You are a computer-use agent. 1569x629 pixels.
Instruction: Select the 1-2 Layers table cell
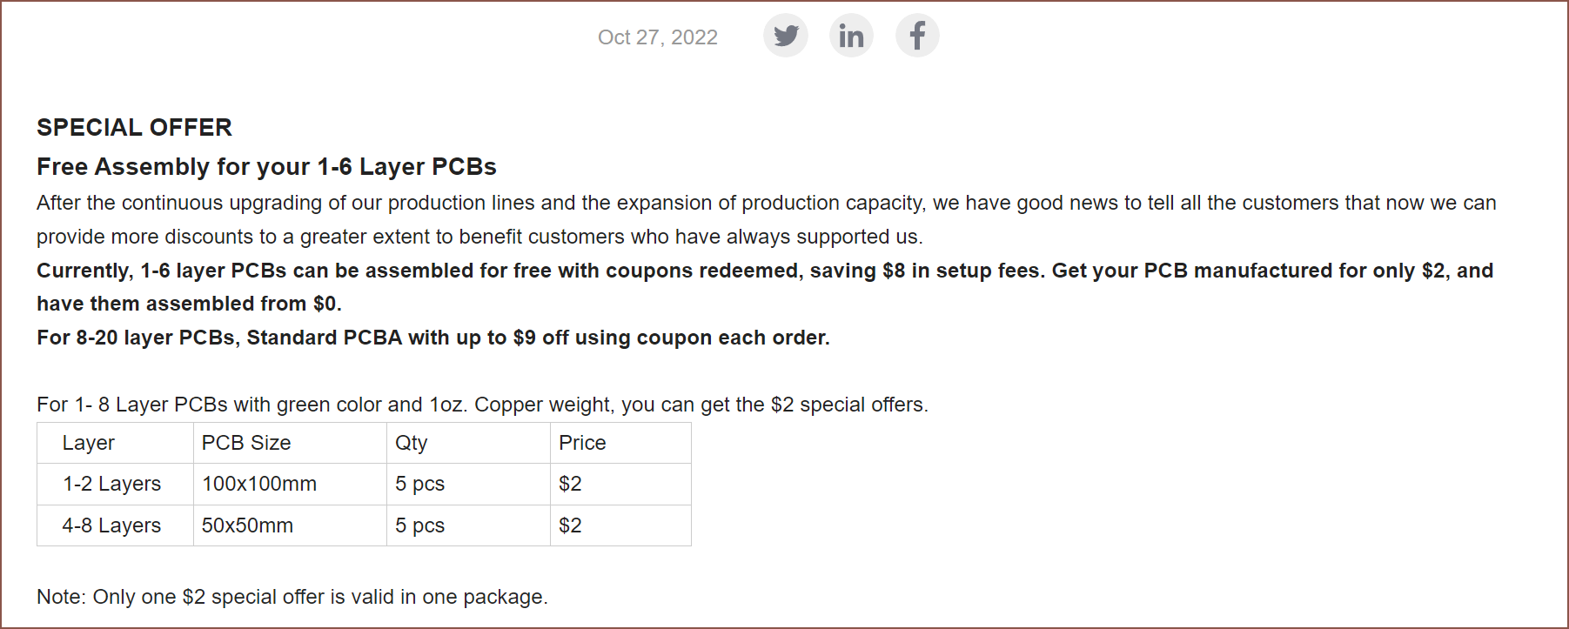coord(112,484)
